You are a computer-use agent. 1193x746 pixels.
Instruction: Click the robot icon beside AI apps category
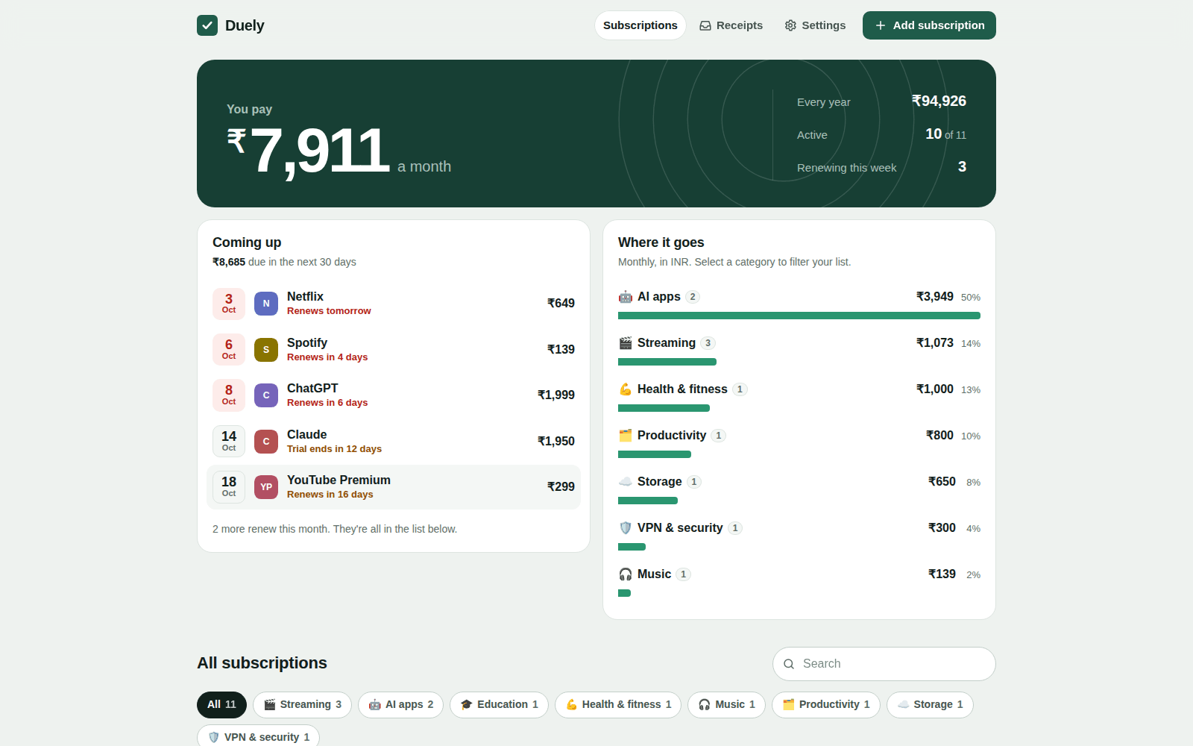click(x=626, y=297)
